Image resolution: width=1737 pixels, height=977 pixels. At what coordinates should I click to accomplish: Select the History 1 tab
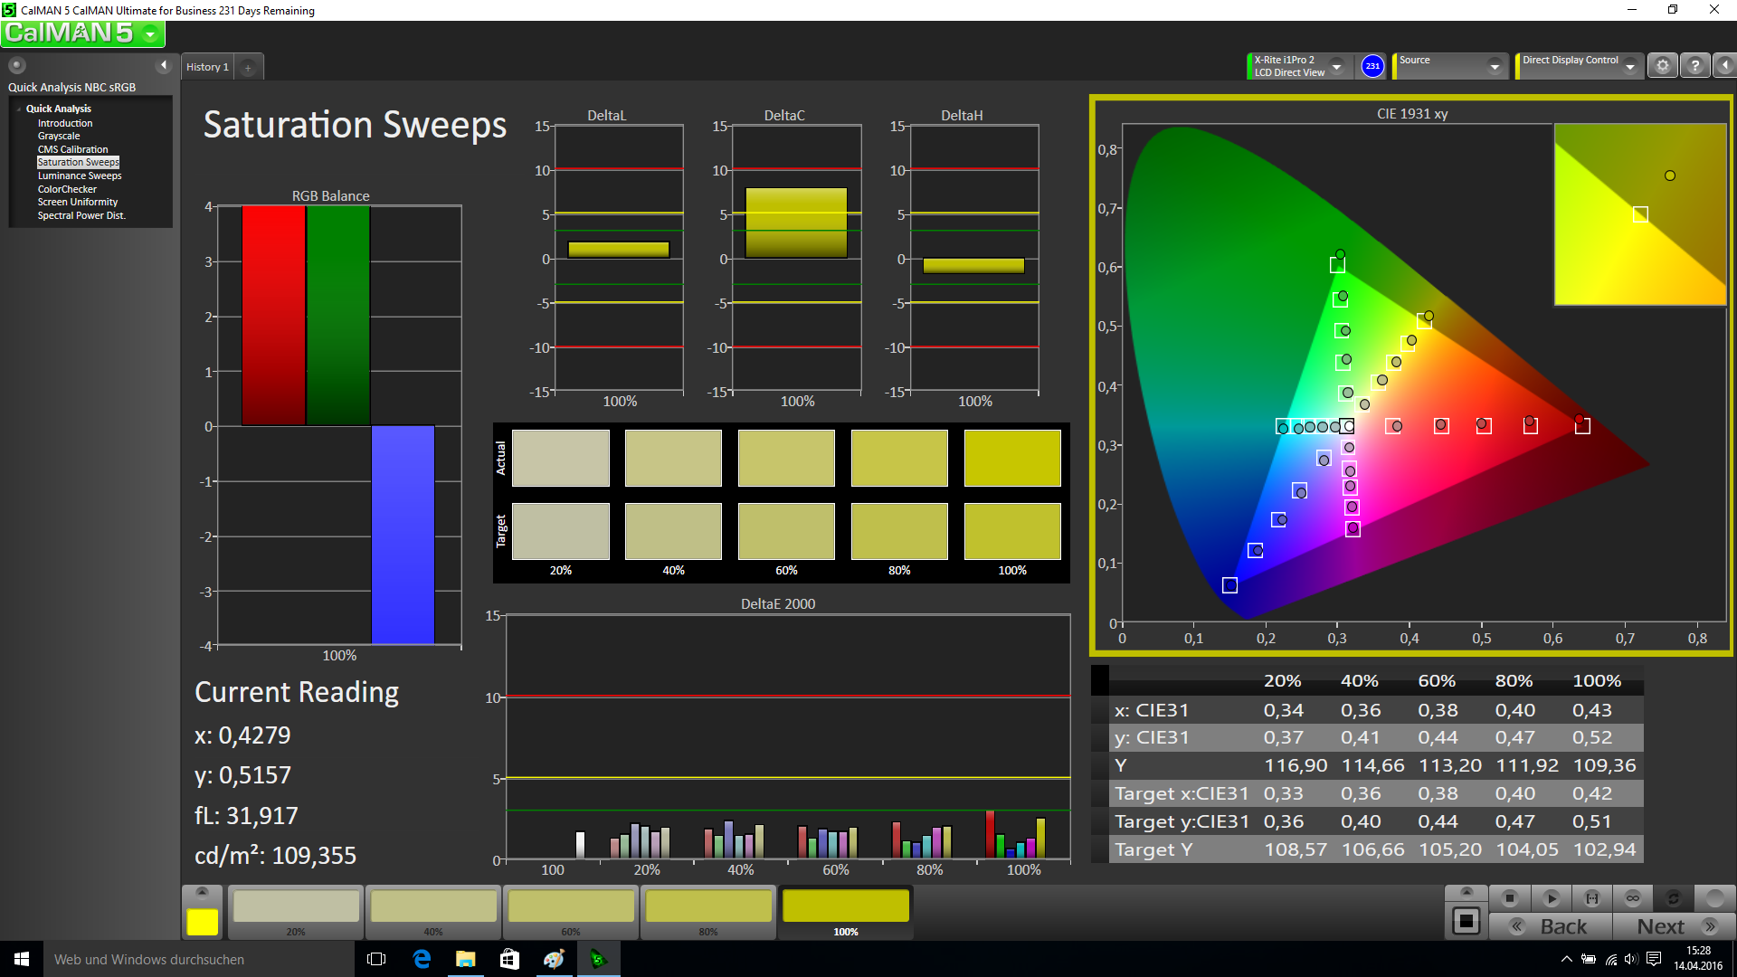point(207,67)
